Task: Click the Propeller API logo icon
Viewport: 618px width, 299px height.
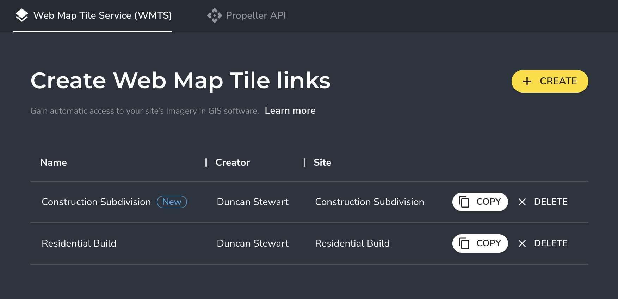Action: [x=214, y=15]
